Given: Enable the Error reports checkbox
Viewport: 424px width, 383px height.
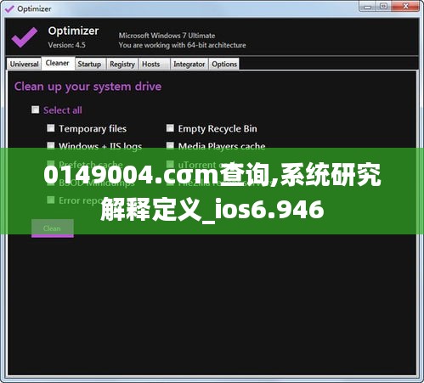Looking at the screenshot, I should point(51,200).
